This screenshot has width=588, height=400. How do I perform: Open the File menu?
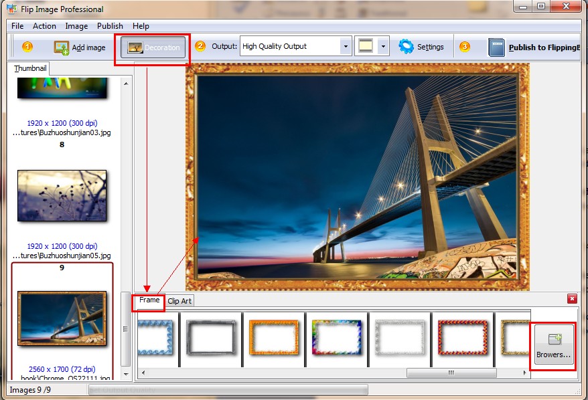[17, 26]
